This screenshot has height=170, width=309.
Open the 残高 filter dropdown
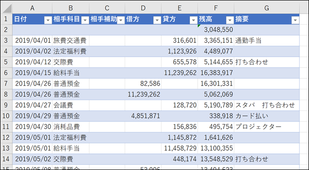click(x=230, y=20)
